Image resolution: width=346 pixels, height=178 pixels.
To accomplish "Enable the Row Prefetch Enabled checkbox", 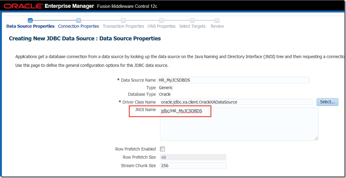I will point(162,149).
